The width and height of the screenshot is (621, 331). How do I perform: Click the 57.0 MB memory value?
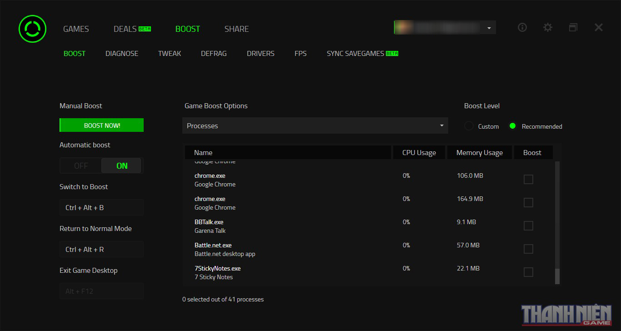[x=468, y=245]
